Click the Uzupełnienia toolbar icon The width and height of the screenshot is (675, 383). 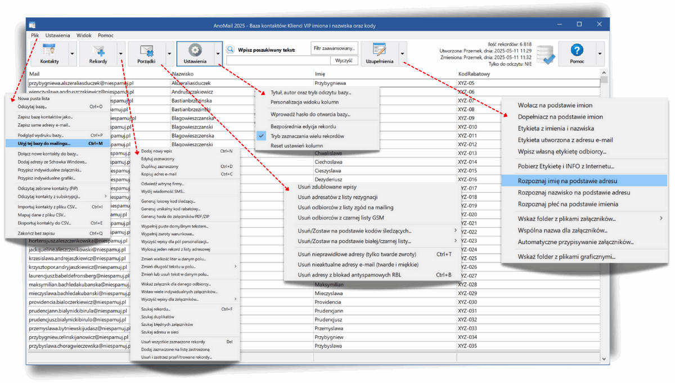379,49
